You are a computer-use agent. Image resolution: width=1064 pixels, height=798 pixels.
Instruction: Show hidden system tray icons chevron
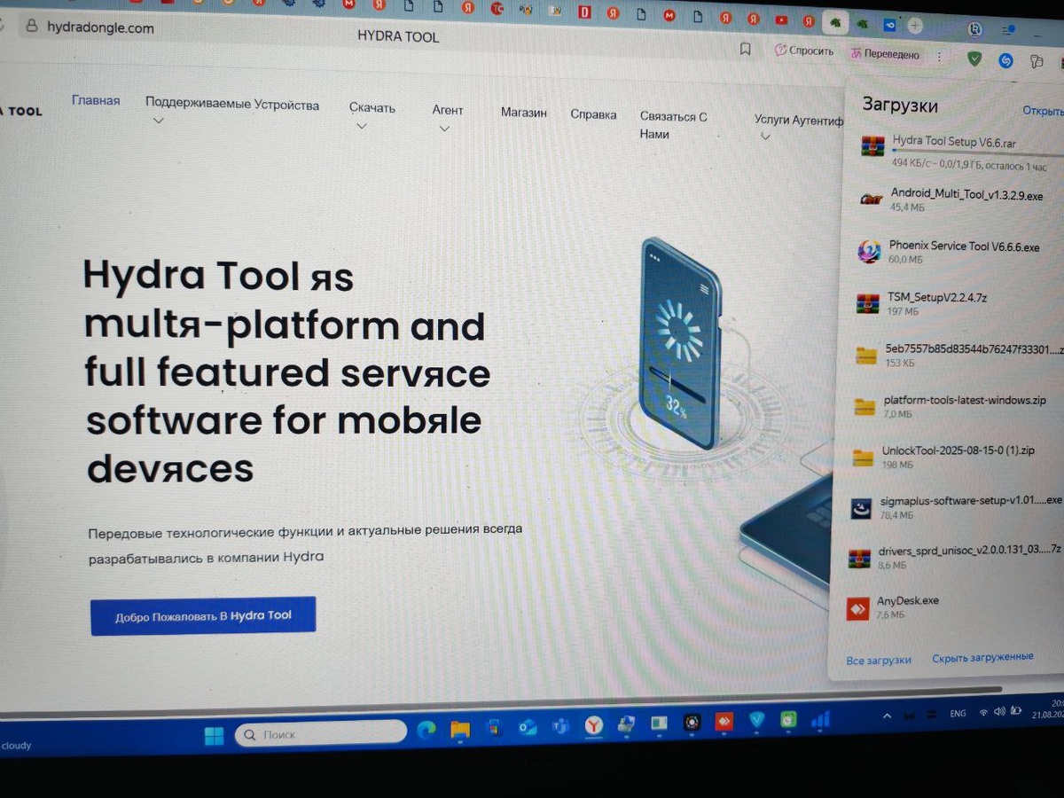pos(888,715)
